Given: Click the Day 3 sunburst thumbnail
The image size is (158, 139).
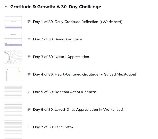Looking at the screenshot, I should click(x=13, y=57).
